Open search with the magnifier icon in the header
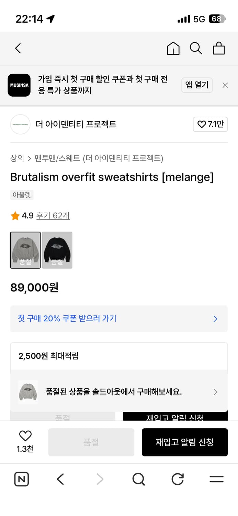 point(196,49)
